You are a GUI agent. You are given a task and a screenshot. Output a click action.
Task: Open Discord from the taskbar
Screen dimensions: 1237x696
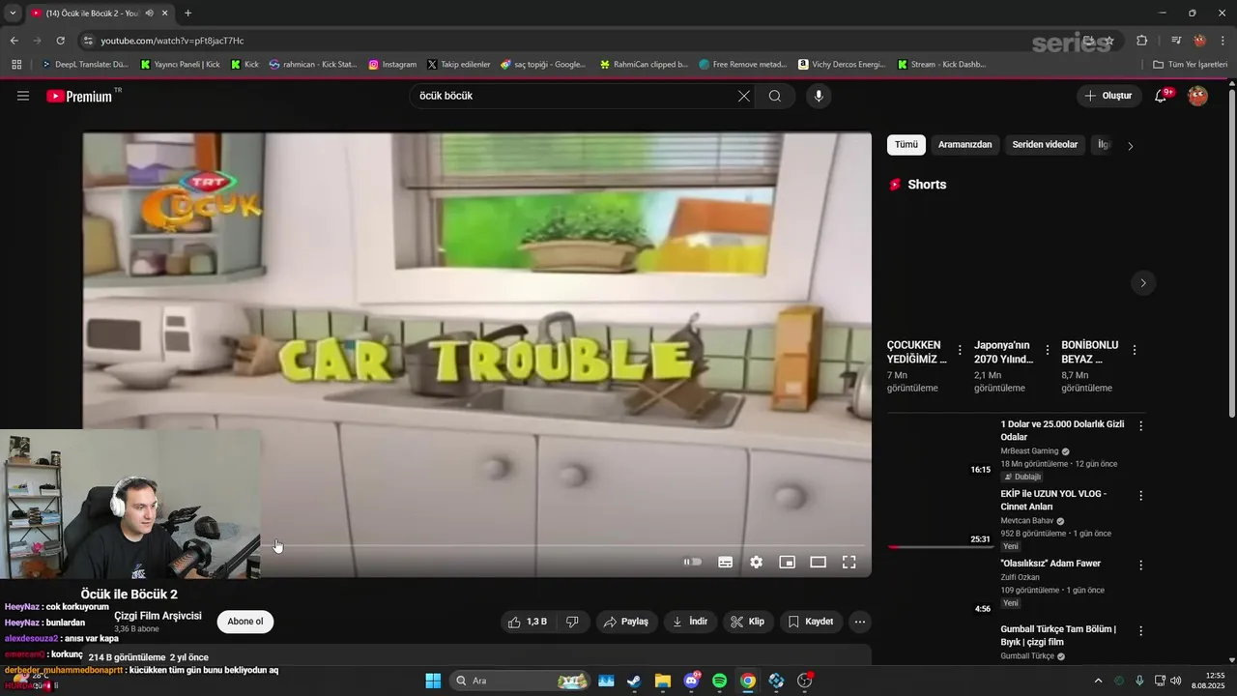pos(691,681)
